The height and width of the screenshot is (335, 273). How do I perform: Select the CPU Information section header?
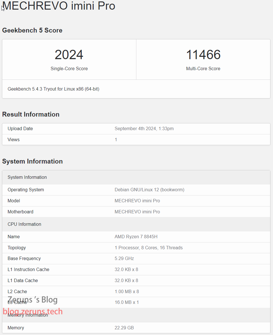coord(24,224)
